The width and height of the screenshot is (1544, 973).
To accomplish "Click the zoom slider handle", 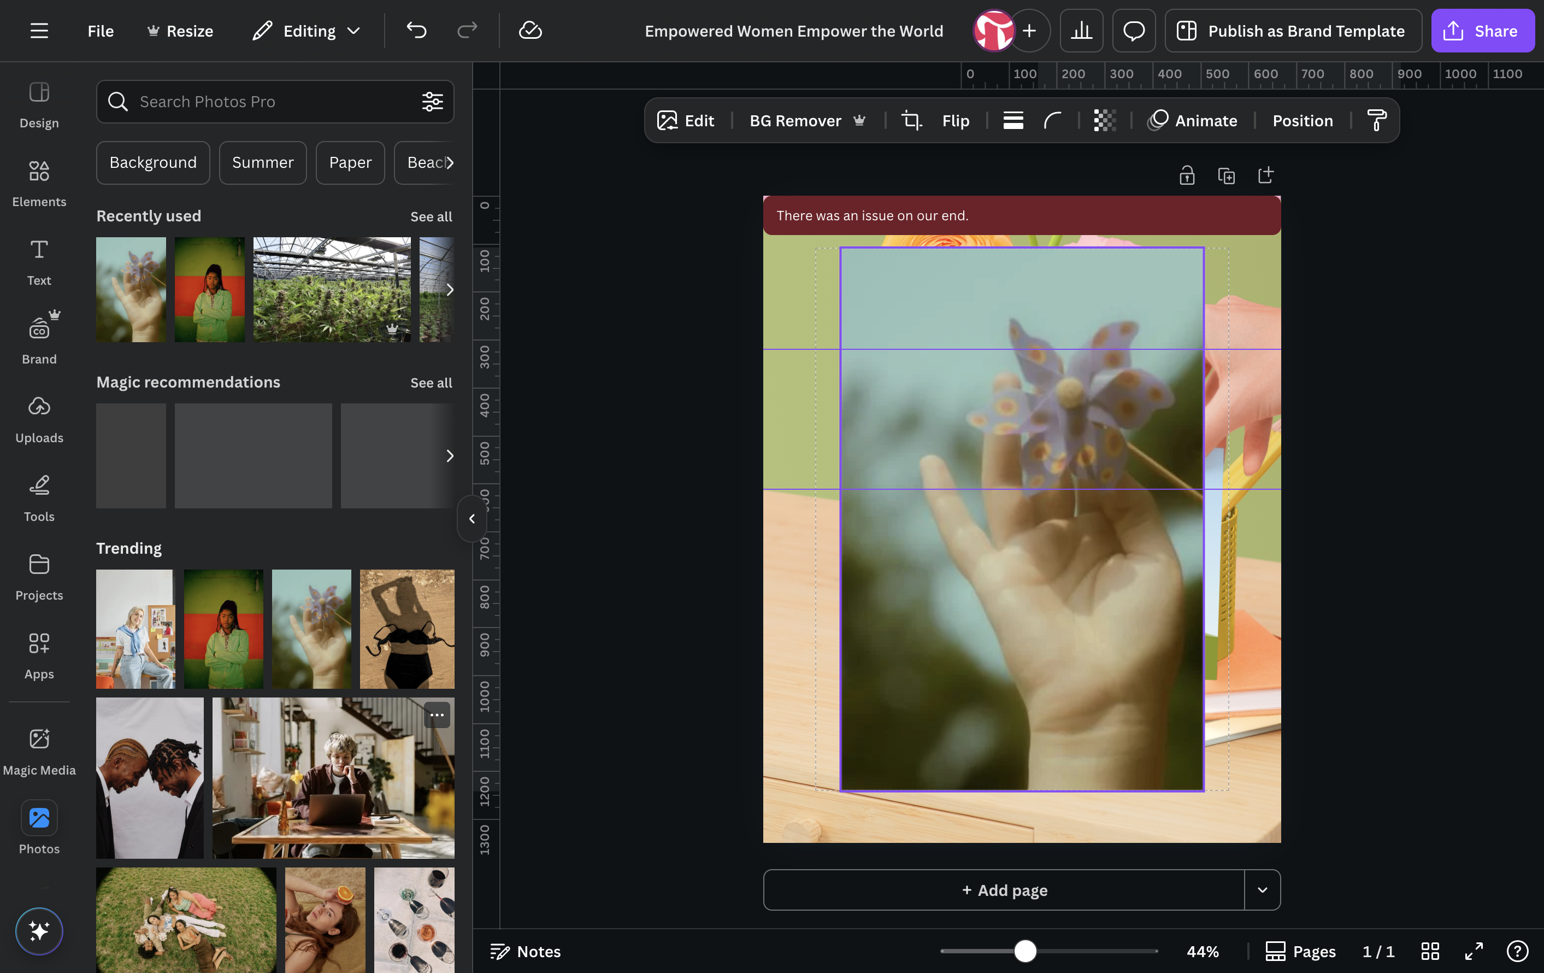I will [x=1026, y=951].
